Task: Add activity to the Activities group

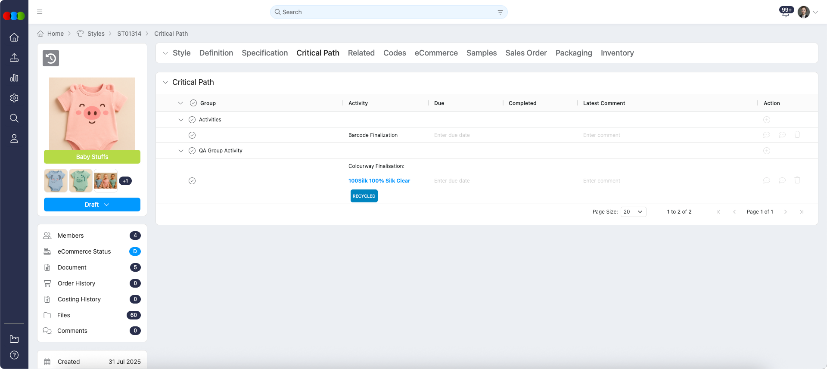Action: pos(766,120)
